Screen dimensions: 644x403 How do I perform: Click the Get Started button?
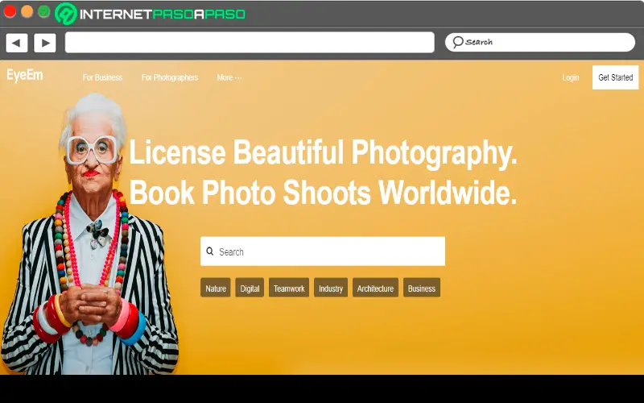(615, 77)
